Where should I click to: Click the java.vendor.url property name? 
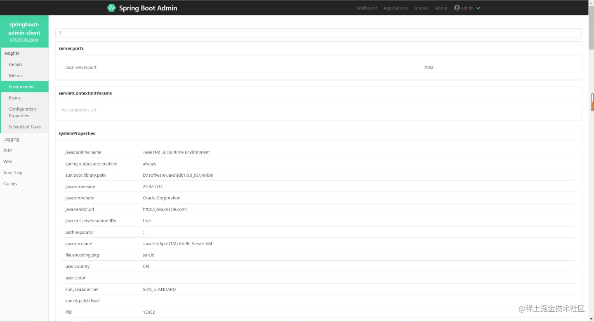click(x=80, y=209)
